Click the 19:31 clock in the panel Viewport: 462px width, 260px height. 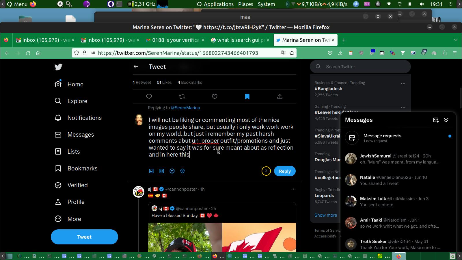point(436,4)
